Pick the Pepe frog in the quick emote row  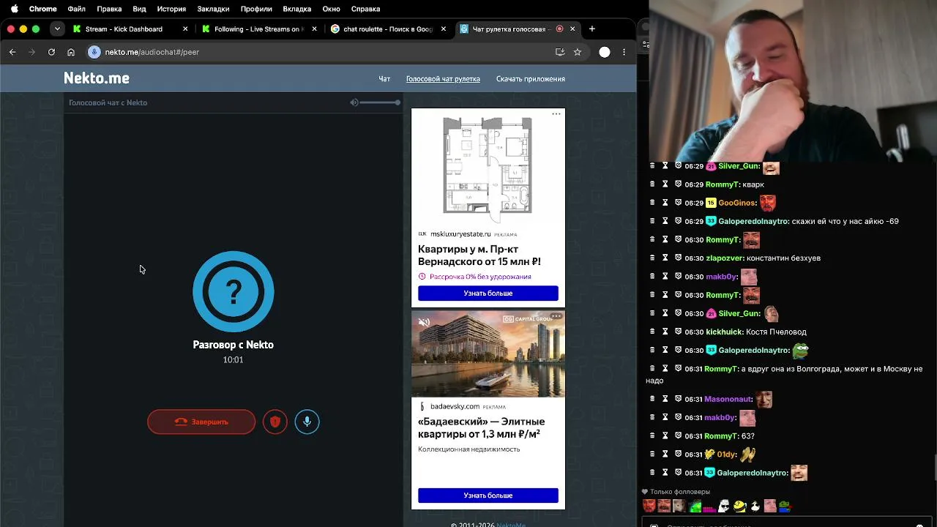coord(785,506)
